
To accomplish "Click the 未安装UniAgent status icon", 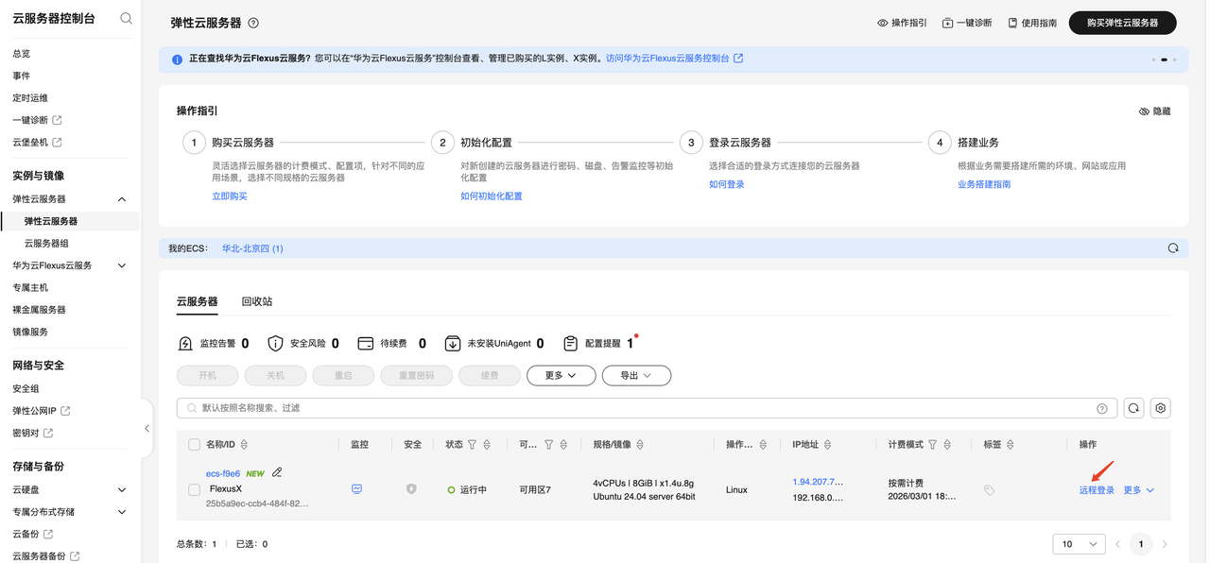I will tap(452, 342).
